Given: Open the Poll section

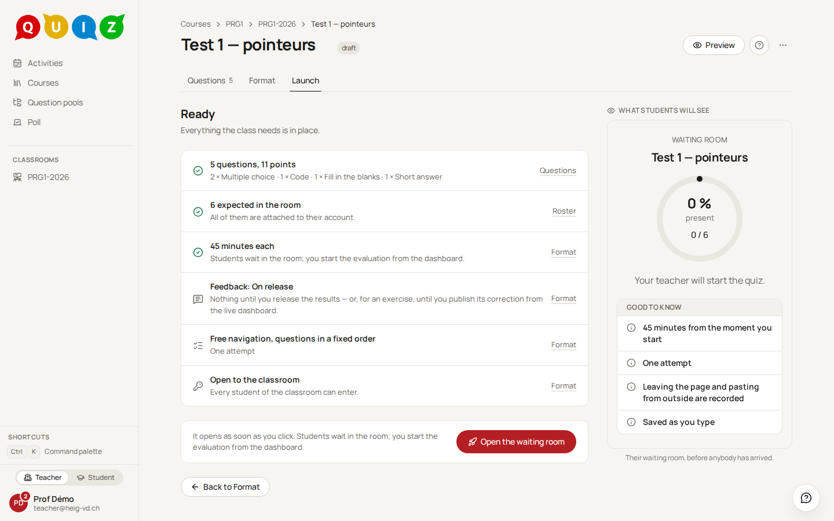Looking at the screenshot, I should (x=34, y=122).
